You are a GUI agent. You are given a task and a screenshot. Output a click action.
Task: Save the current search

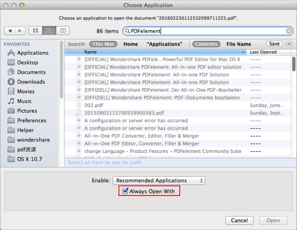pyautogui.click(x=274, y=44)
